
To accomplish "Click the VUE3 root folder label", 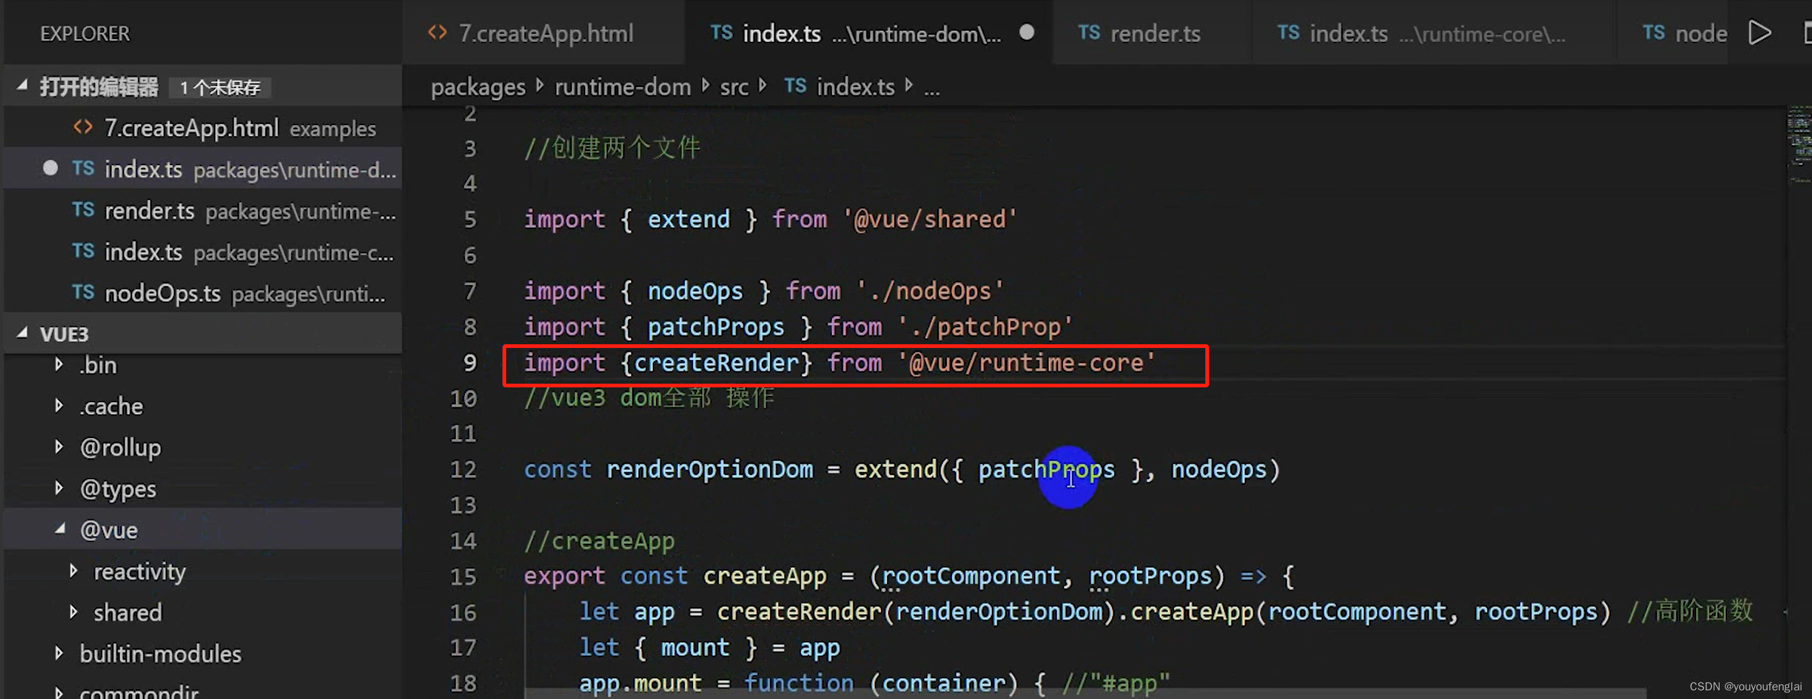I will tap(65, 333).
